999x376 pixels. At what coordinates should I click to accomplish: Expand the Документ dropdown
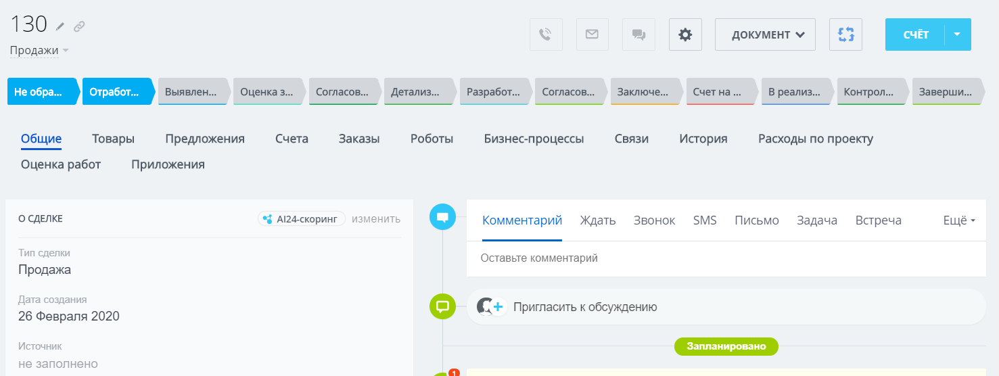[x=765, y=34]
